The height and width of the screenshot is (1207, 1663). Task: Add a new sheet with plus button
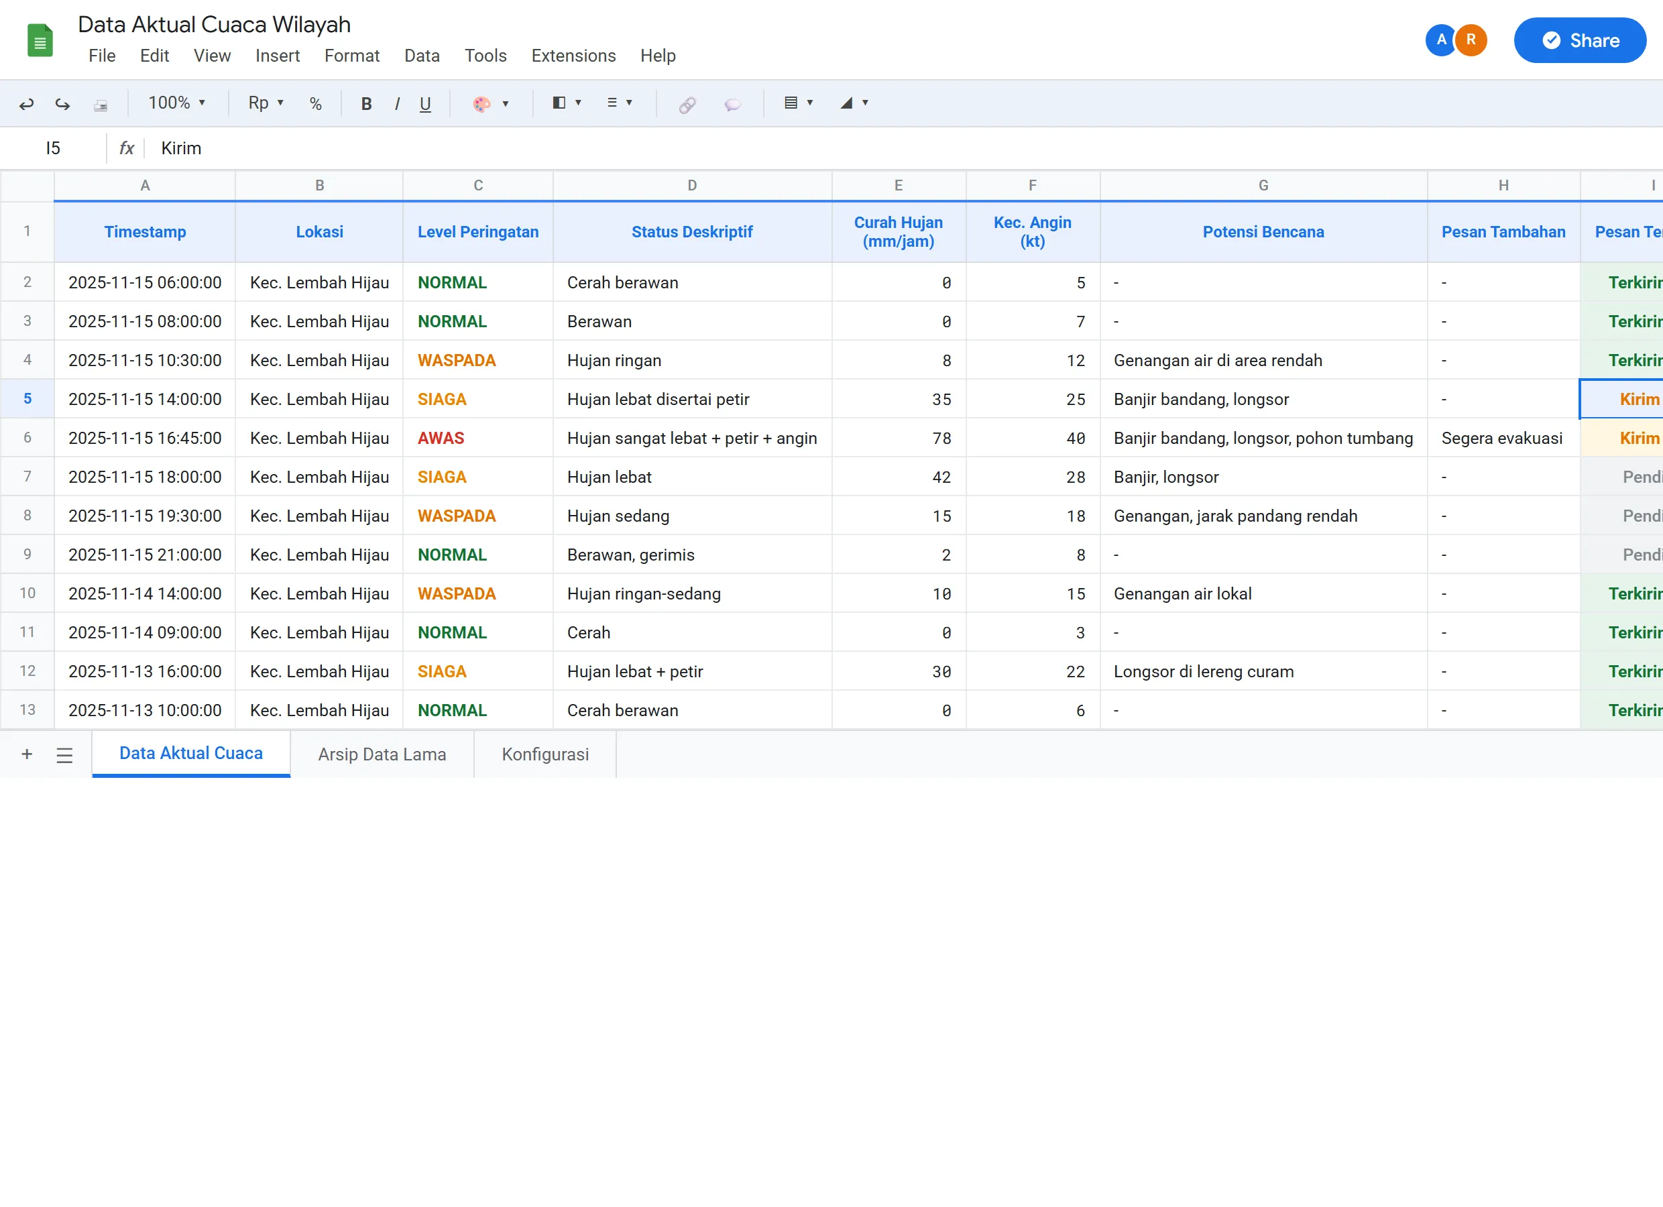click(27, 754)
